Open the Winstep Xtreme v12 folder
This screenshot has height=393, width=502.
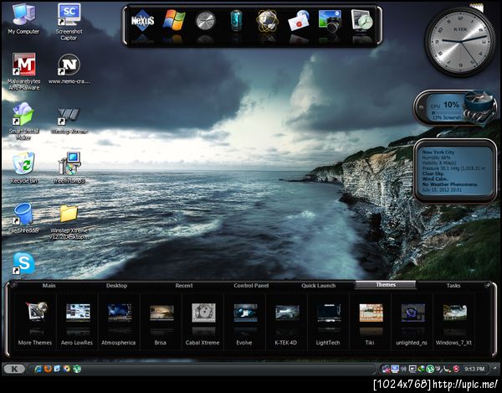click(69, 222)
